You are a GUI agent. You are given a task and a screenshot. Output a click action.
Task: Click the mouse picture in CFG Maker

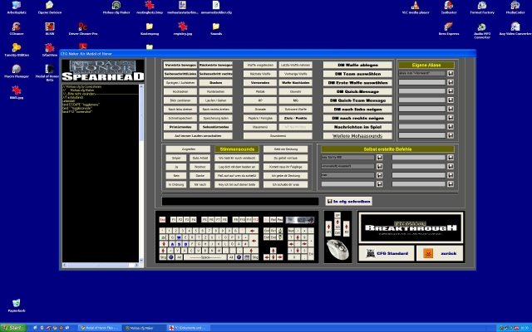tap(337, 250)
